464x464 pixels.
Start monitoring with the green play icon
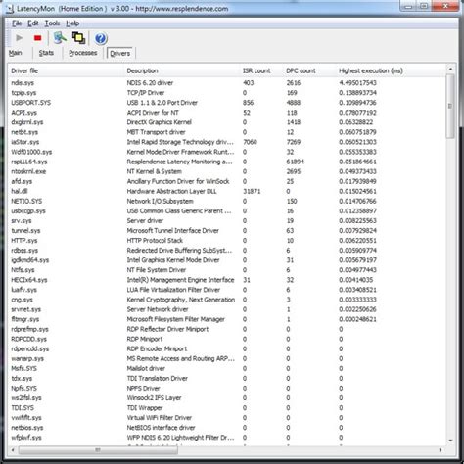20,38
